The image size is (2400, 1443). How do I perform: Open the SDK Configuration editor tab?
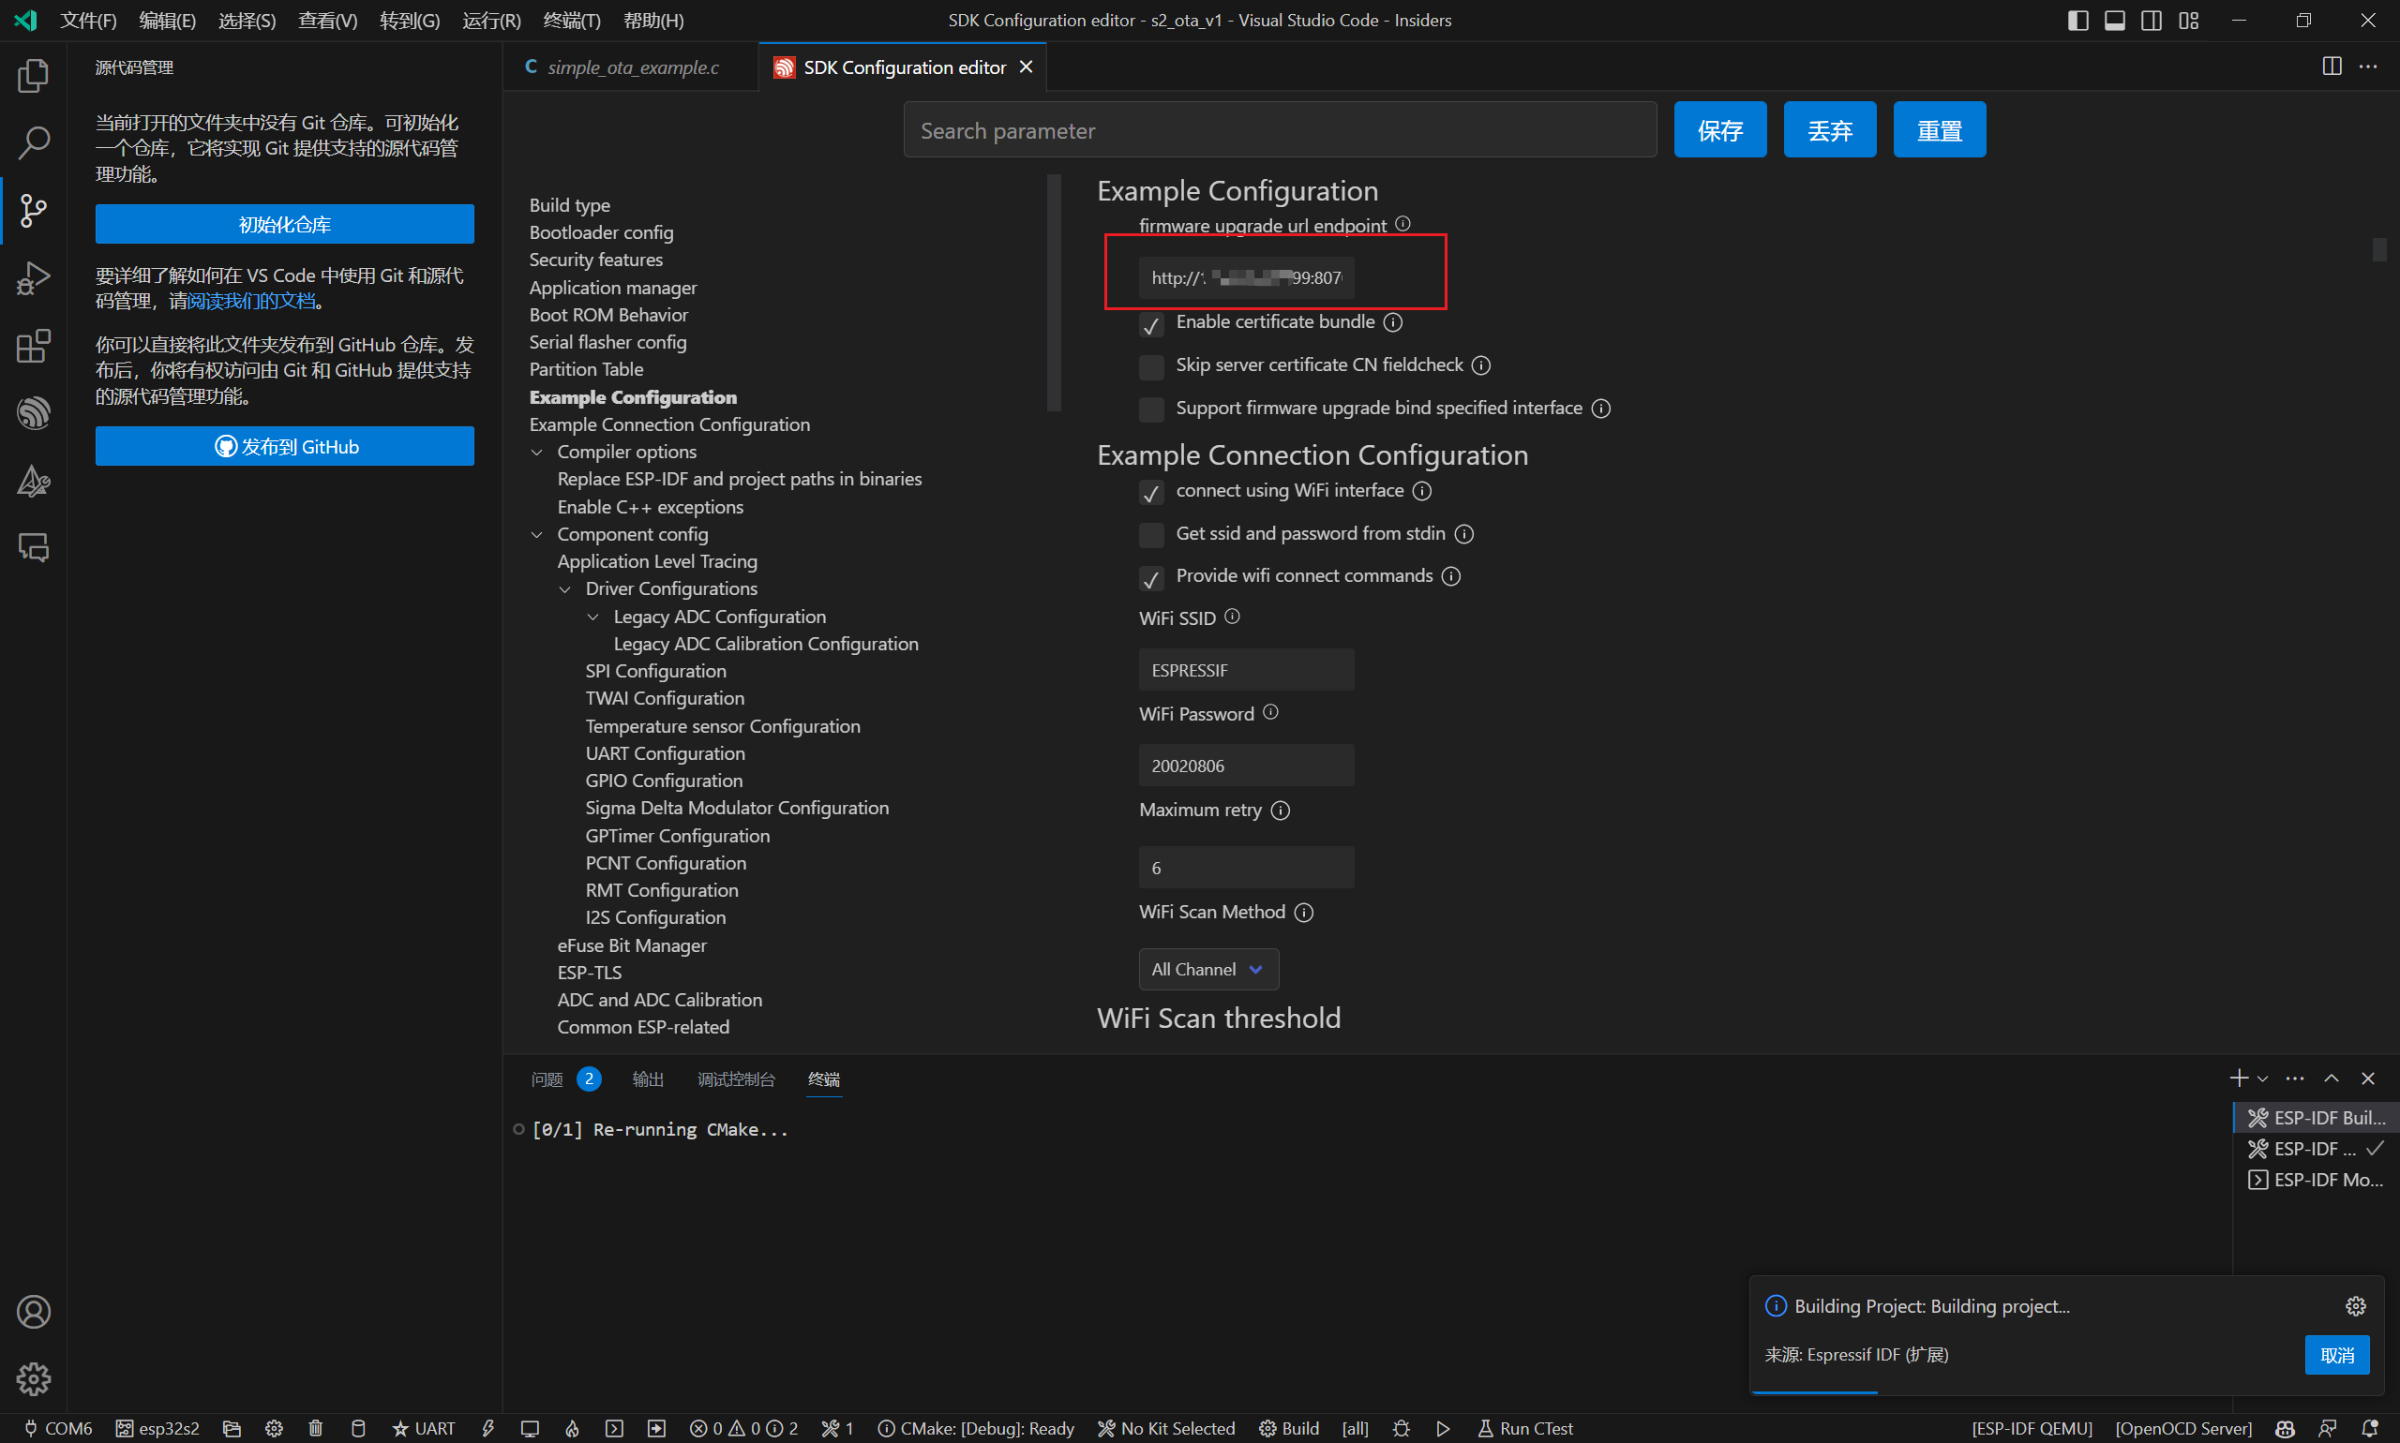[904, 67]
